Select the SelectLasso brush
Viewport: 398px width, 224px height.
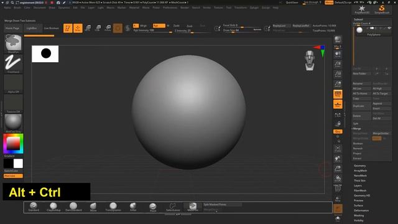(173, 207)
